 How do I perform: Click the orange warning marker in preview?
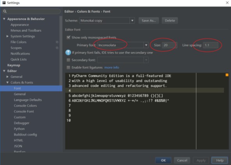click(227, 75)
